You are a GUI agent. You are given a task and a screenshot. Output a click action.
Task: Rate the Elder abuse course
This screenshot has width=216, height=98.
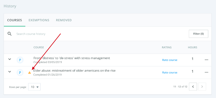170,72
